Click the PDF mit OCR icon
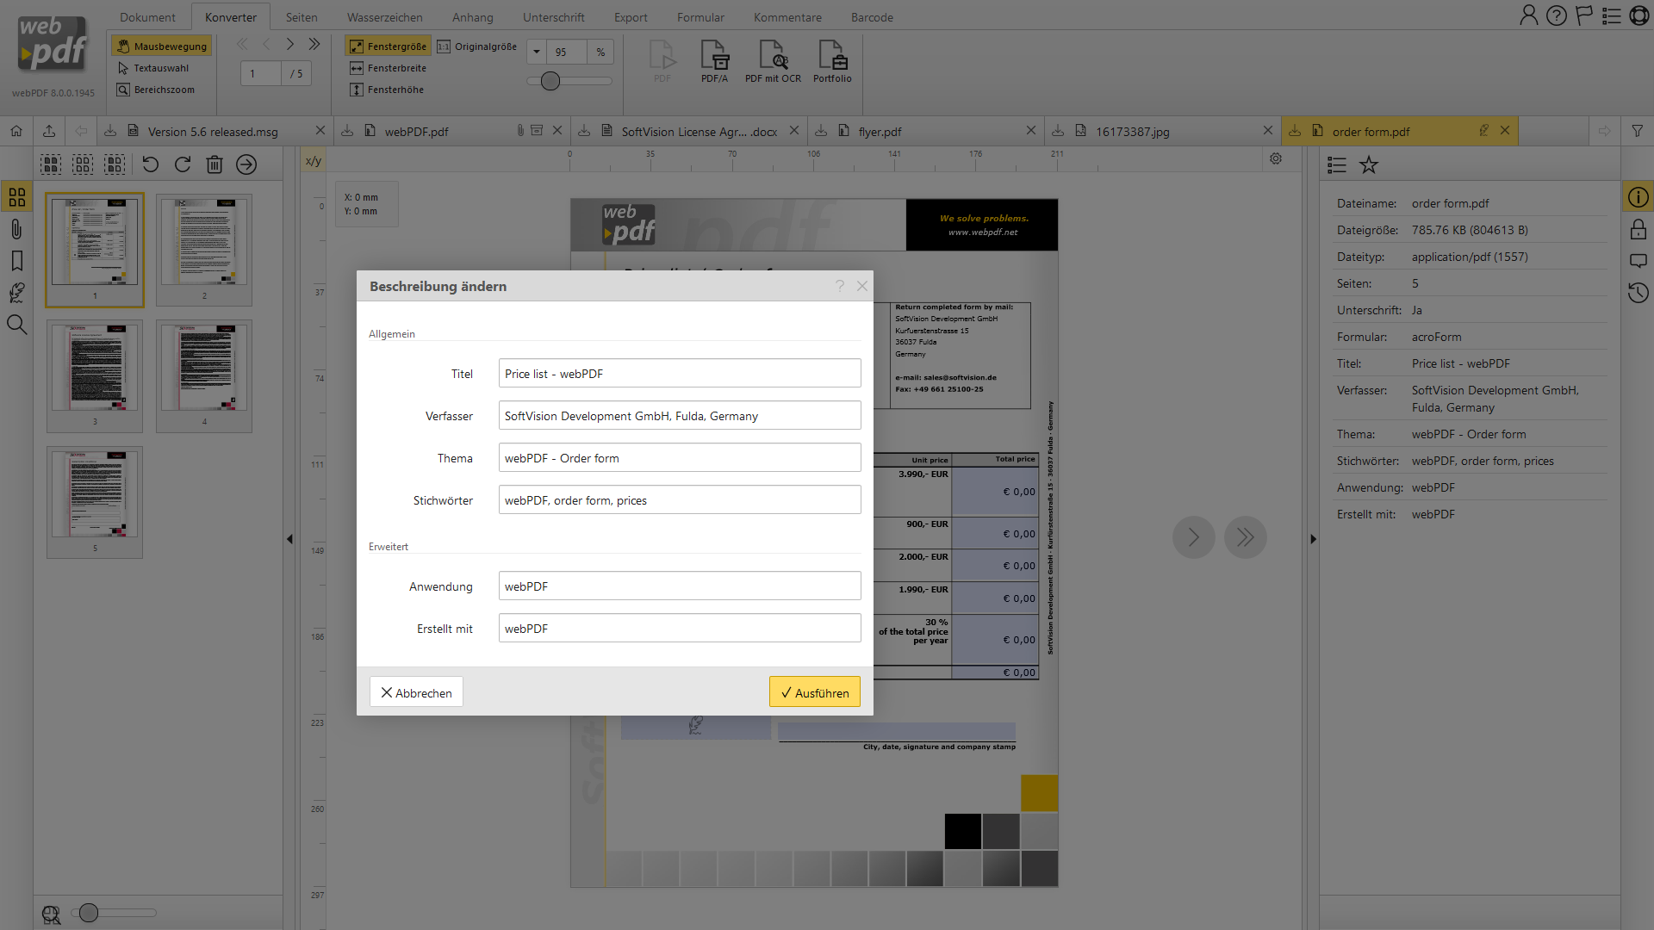This screenshot has width=1654, height=930. [773, 60]
